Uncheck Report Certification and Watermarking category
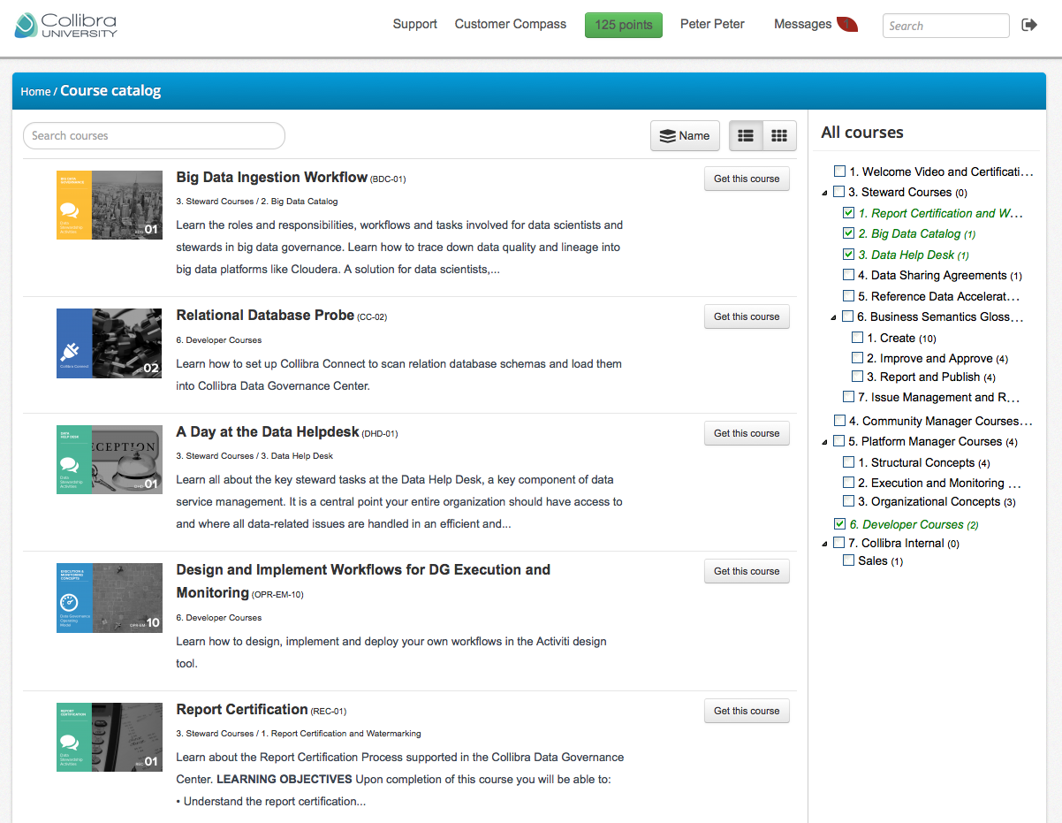1062x823 pixels. tap(848, 213)
